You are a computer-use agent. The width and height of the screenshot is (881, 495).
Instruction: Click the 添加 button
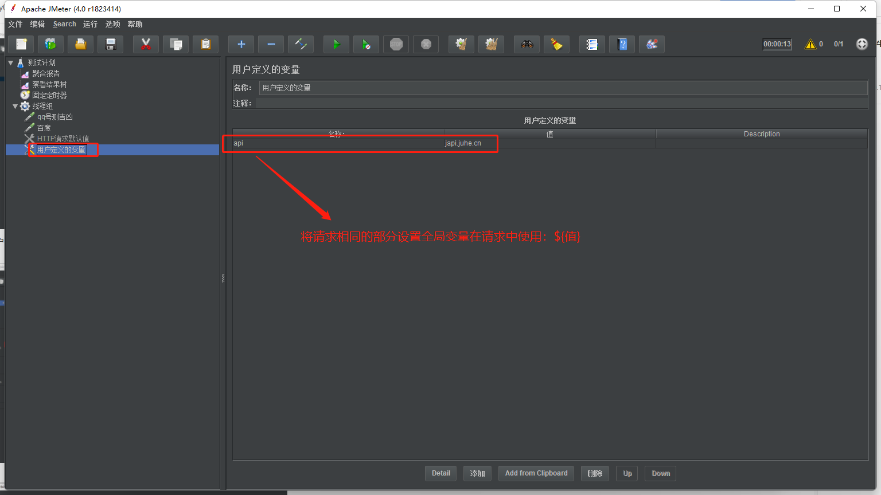(x=477, y=473)
